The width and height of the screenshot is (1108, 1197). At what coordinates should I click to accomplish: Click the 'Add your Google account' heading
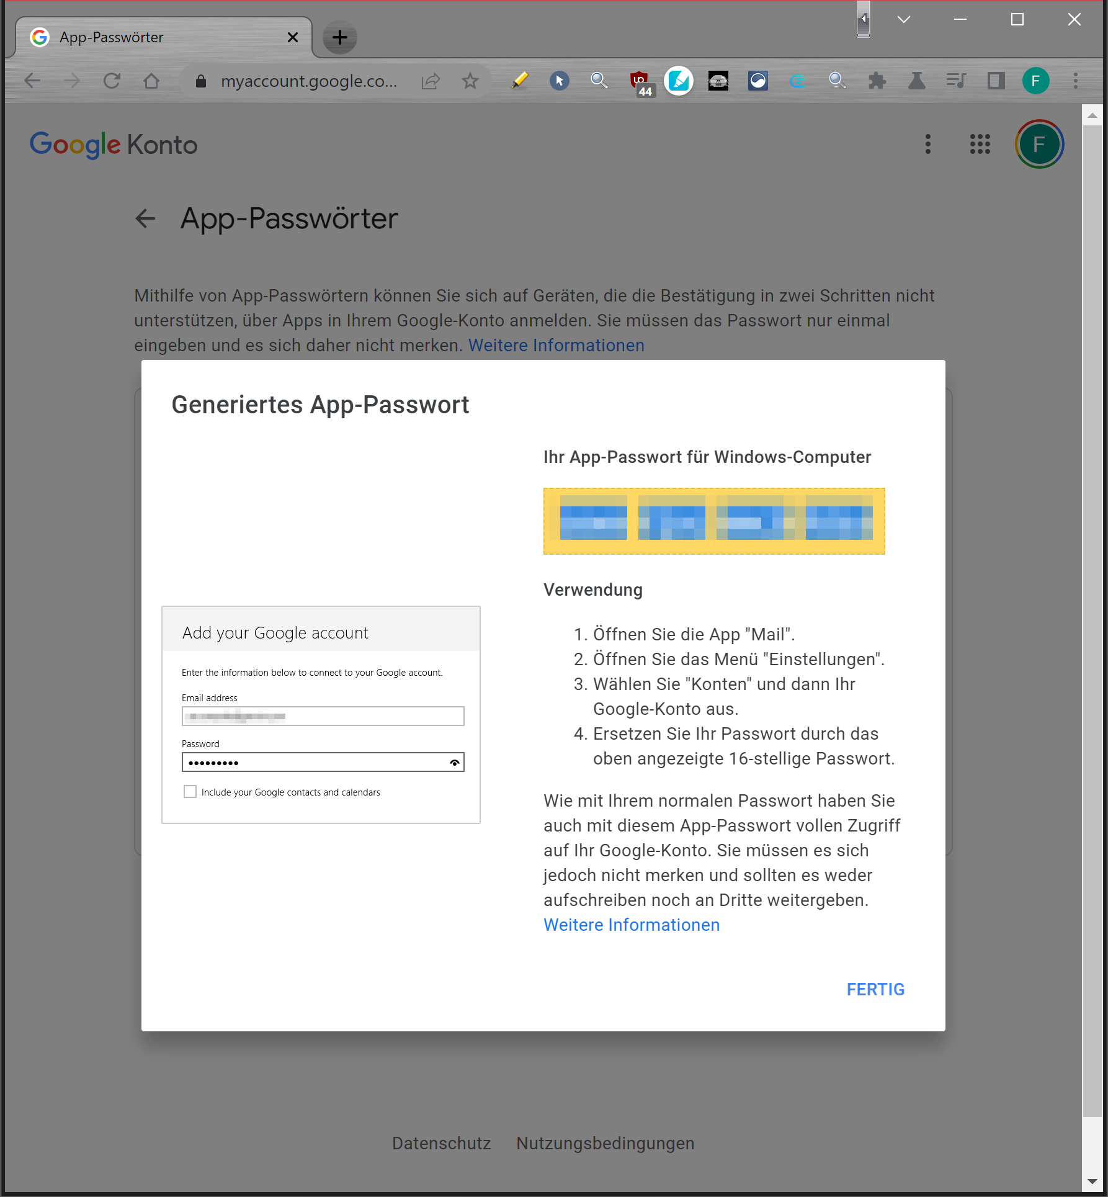[275, 633]
